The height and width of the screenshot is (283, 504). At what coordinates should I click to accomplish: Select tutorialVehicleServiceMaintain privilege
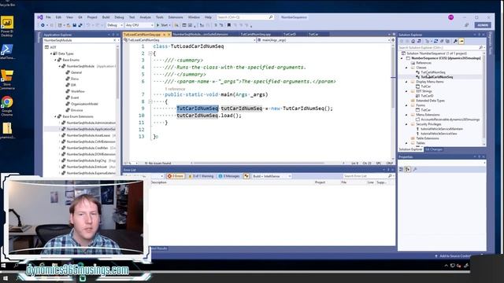tap(442, 129)
